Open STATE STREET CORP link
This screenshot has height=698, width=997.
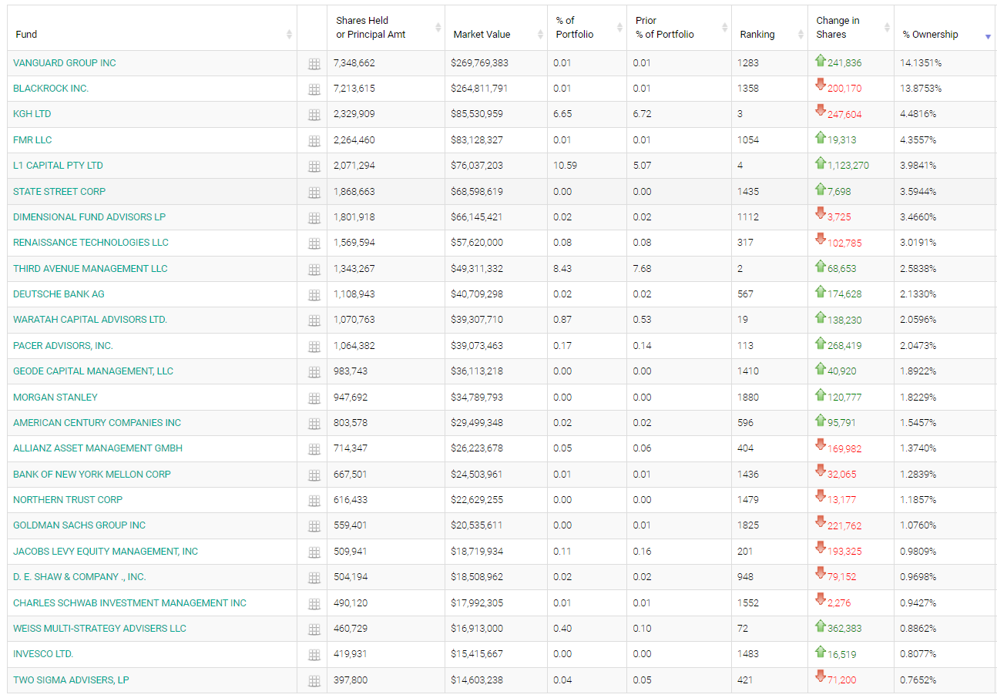[x=59, y=191]
